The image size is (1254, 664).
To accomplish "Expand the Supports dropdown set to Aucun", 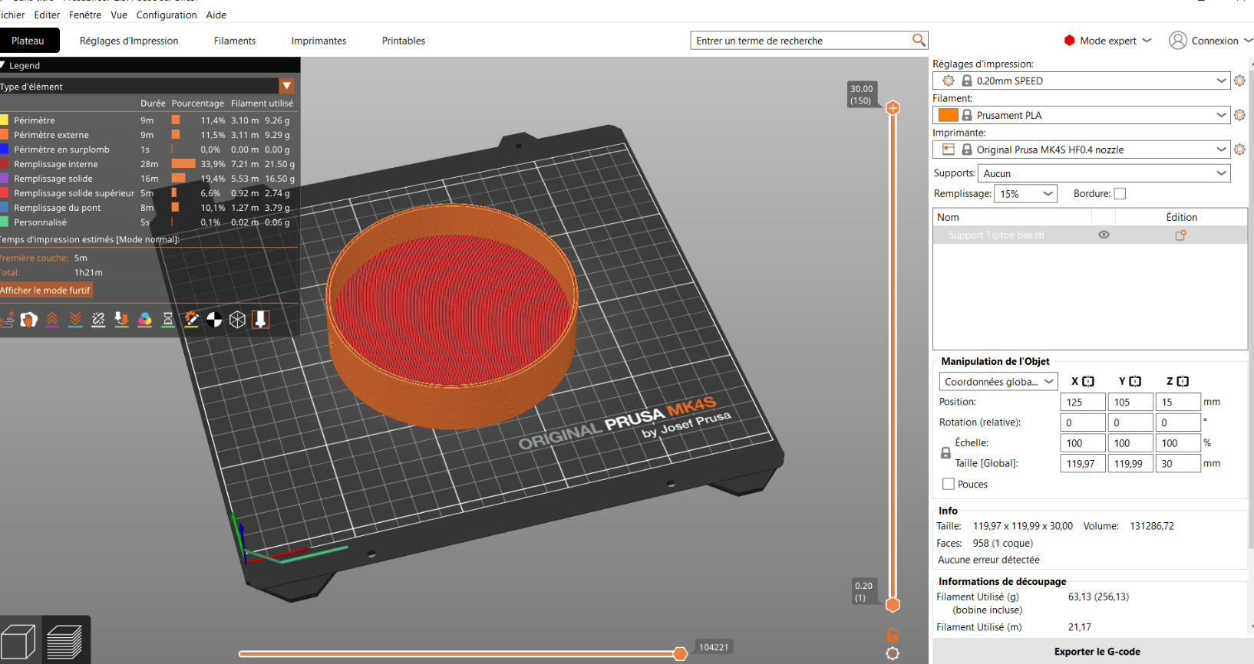I will click(1104, 173).
